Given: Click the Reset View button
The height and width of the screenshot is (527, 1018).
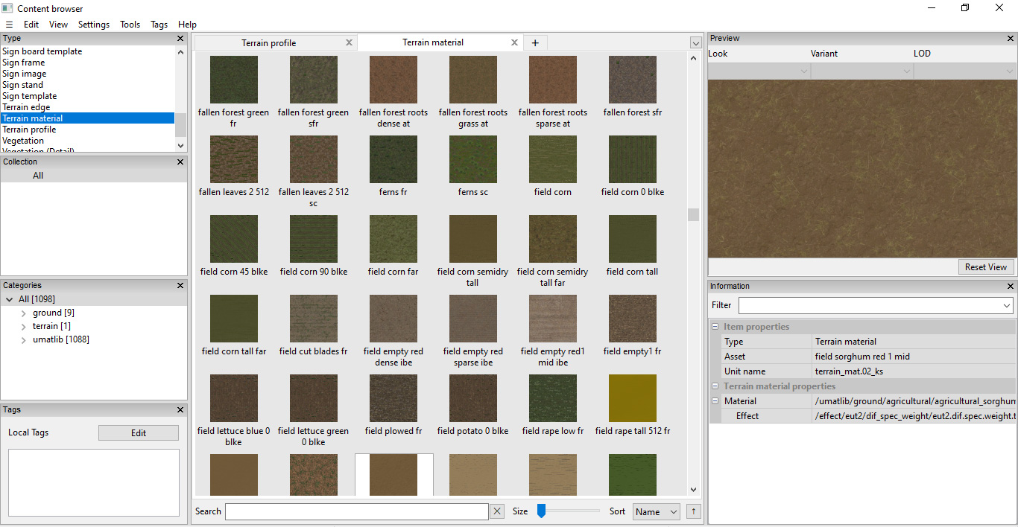Looking at the screenshot, I should click(986, 267).
